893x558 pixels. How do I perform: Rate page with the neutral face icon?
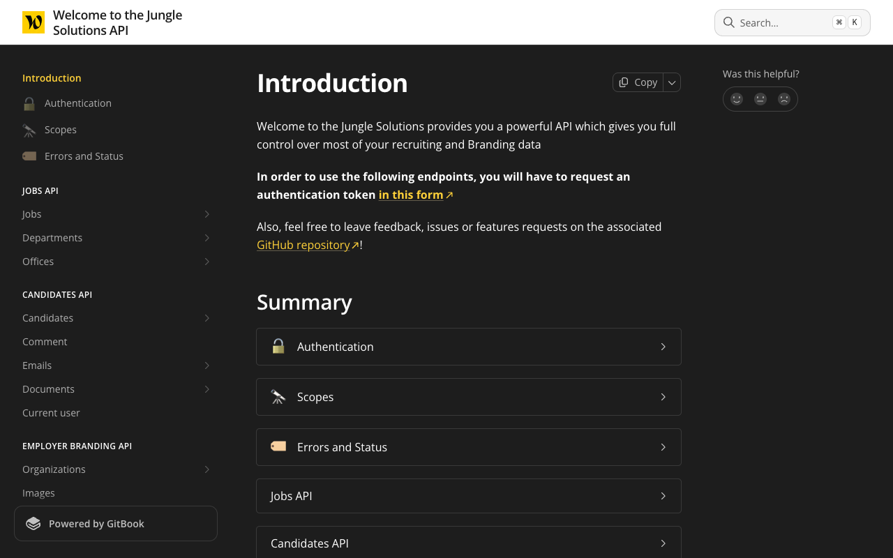pos(760,99)
